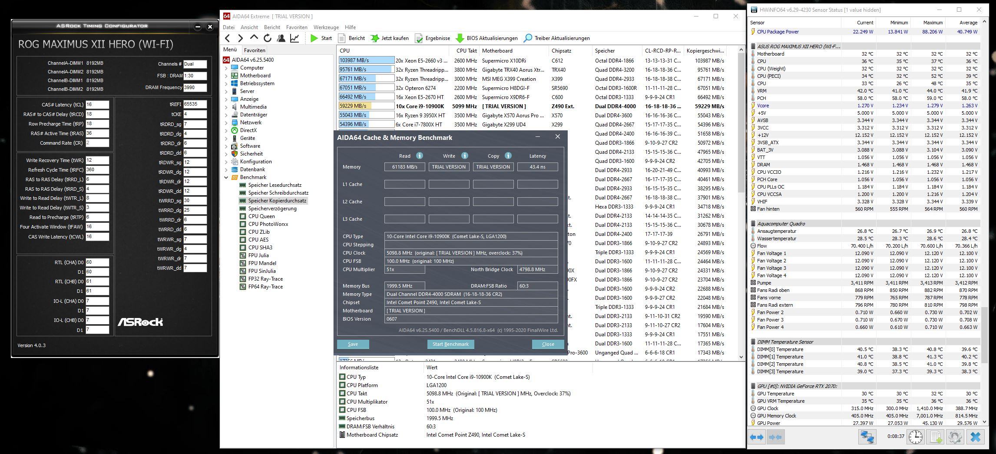Open Treiber Aktualisierungen in toolbar
The height and width of the screenshot is (454, 996).
557,38
